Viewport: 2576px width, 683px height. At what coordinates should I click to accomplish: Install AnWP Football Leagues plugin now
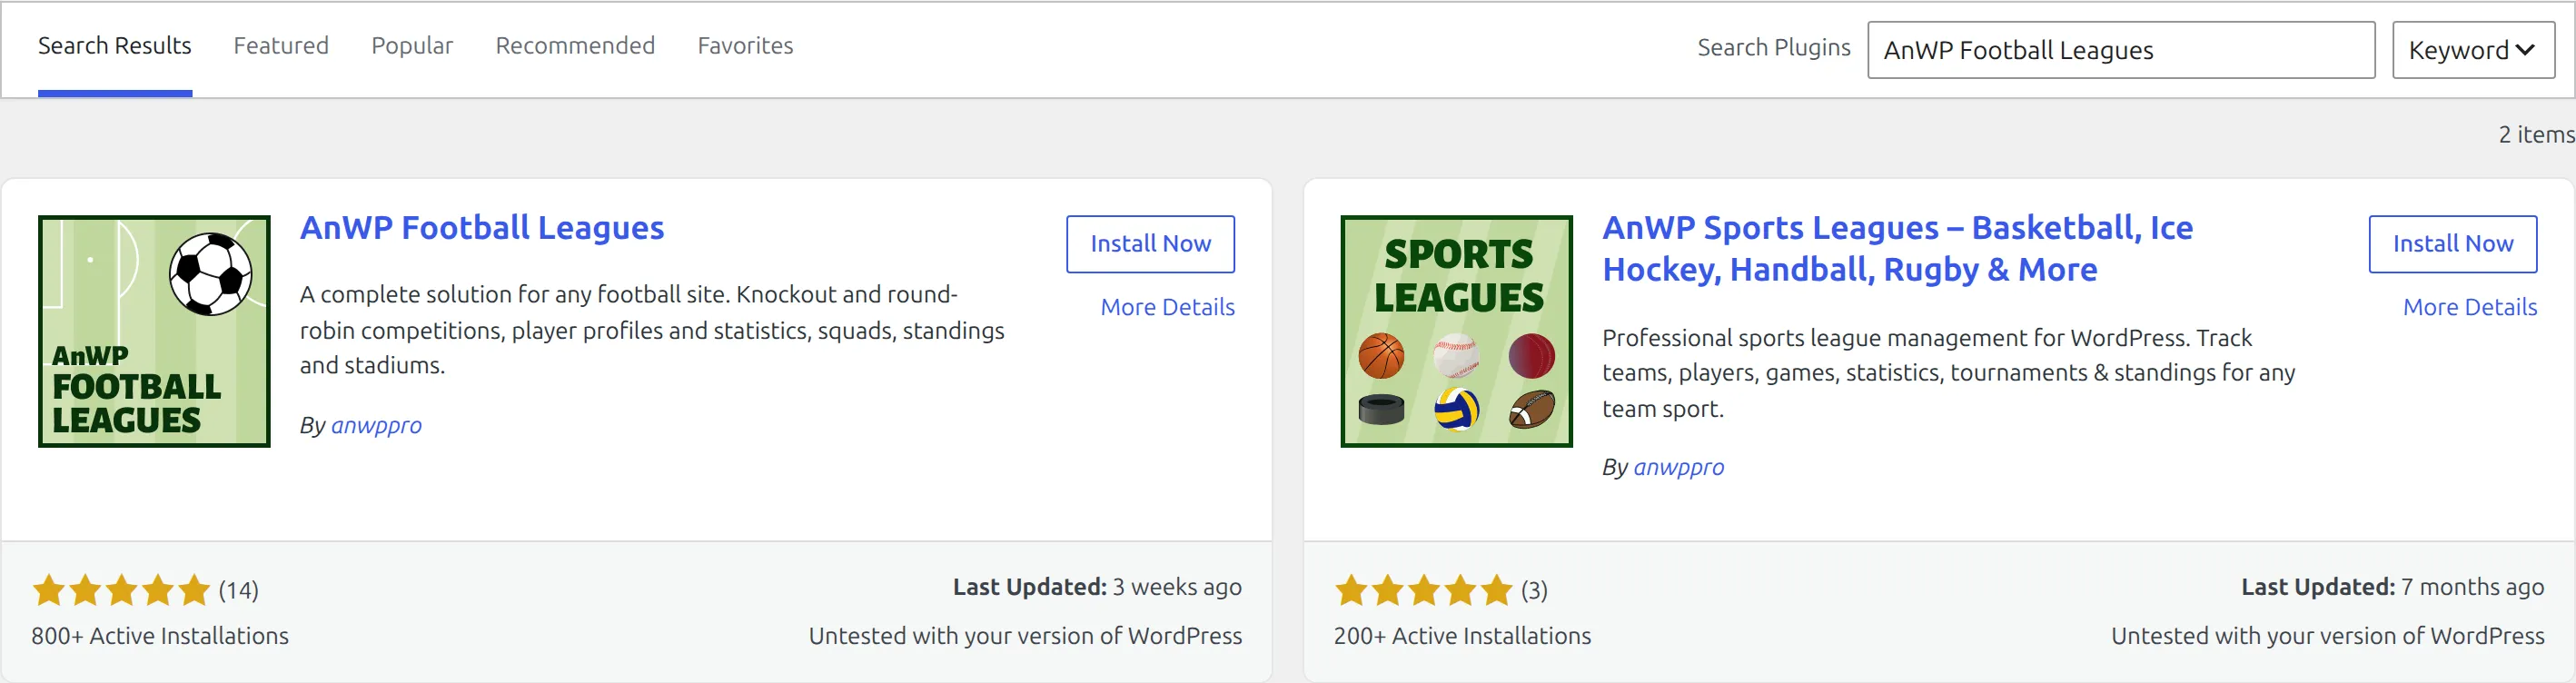coord(1150,244)
